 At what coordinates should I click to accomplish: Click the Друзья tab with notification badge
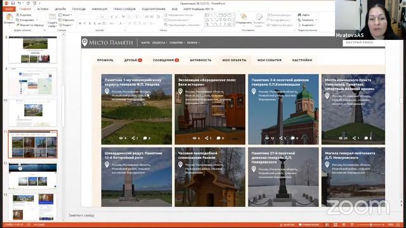(133, 60)
